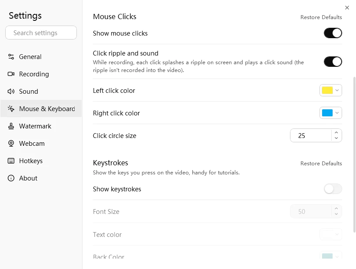Click the Back Color swatch

pos(327,256)
